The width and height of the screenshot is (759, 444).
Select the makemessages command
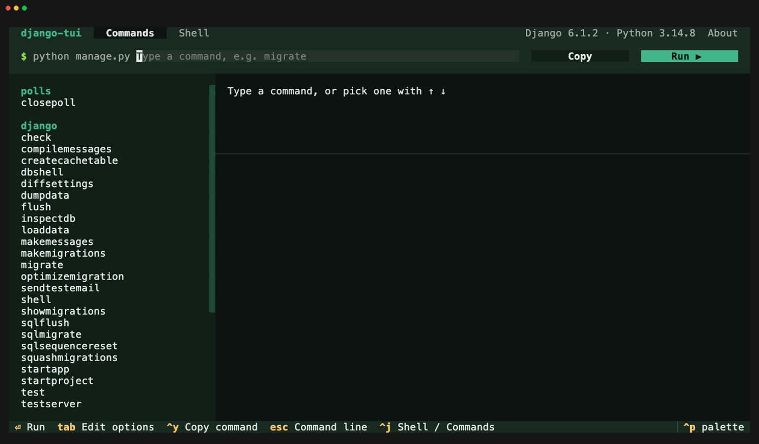point(57,242)
